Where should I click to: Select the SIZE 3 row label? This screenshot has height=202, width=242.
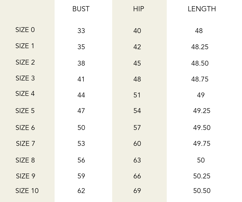[25, 78]
